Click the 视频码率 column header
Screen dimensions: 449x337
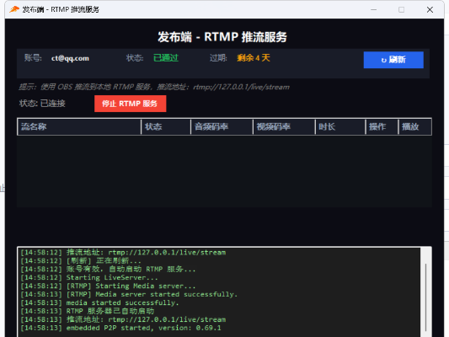pyautogui.click(x=284, y=127)
